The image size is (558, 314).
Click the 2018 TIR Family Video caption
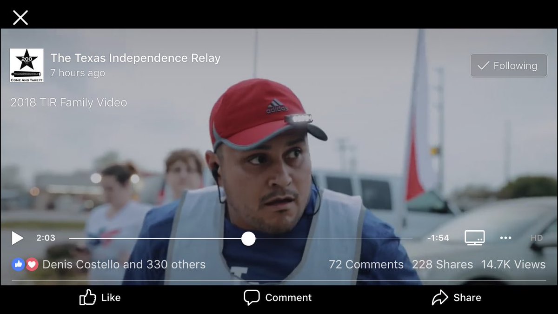pos(69,102)
